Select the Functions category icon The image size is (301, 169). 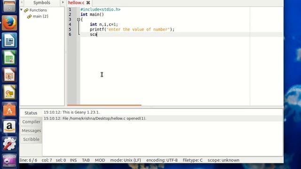26,10
